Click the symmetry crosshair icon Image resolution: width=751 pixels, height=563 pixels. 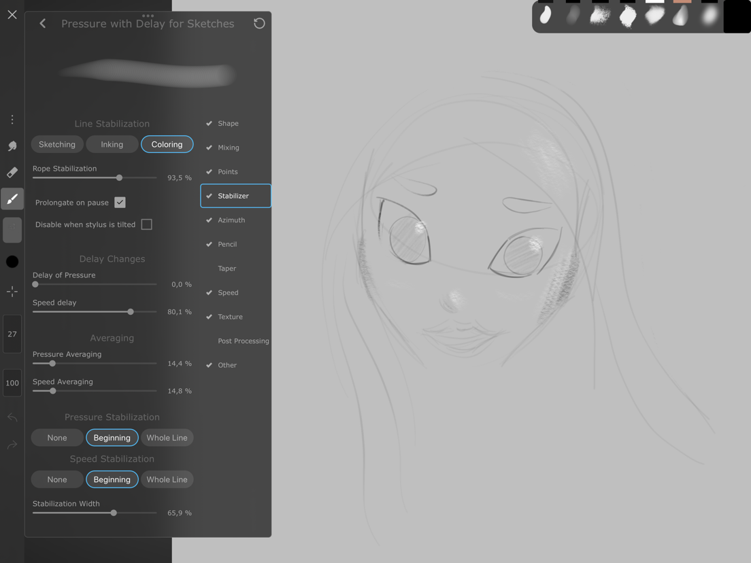12,291
